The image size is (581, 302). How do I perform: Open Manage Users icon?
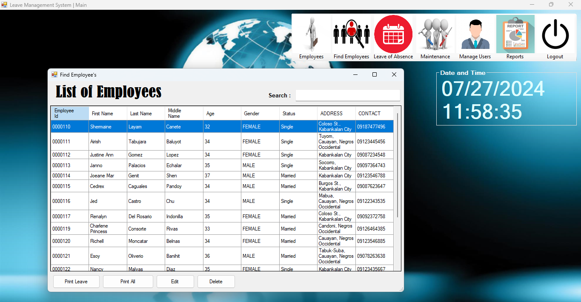coord(475,34)
